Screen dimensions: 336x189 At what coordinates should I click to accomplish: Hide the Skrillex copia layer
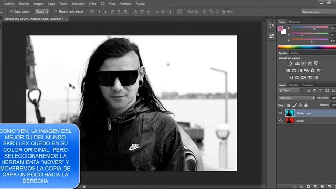point(281,113)
